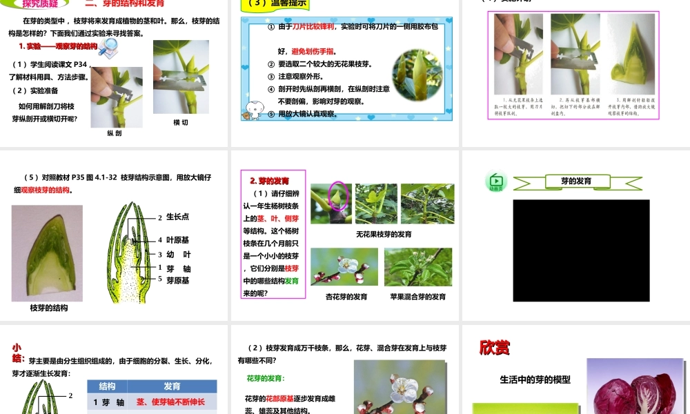Click table cell 茎、使芽轴不断伸长
Screen dimensions: 690x414
[x=170, y=402]
